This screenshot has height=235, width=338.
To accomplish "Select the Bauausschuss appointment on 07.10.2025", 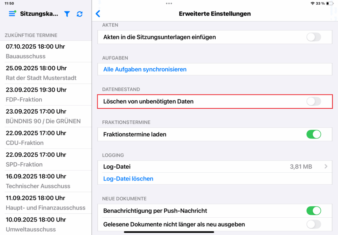I will pos(46,52).
